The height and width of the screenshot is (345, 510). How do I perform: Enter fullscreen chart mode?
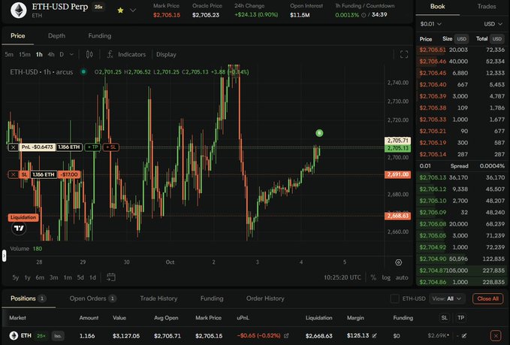point(403,54)
